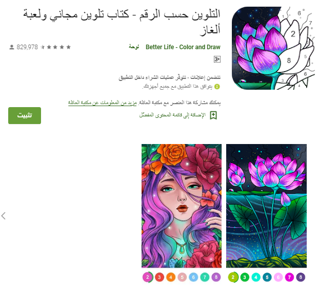Image resolution: width=318 pixels, height=286 pixels.
Task: Select dark purple color swatch number 8
Action: (x=301, y=277)
